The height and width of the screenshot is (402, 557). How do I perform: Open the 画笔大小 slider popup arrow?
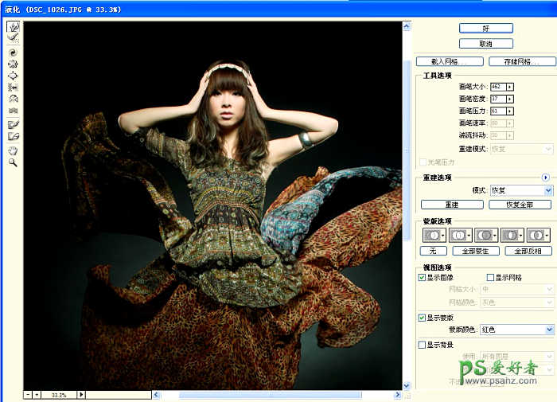click(x=510, y=87)
